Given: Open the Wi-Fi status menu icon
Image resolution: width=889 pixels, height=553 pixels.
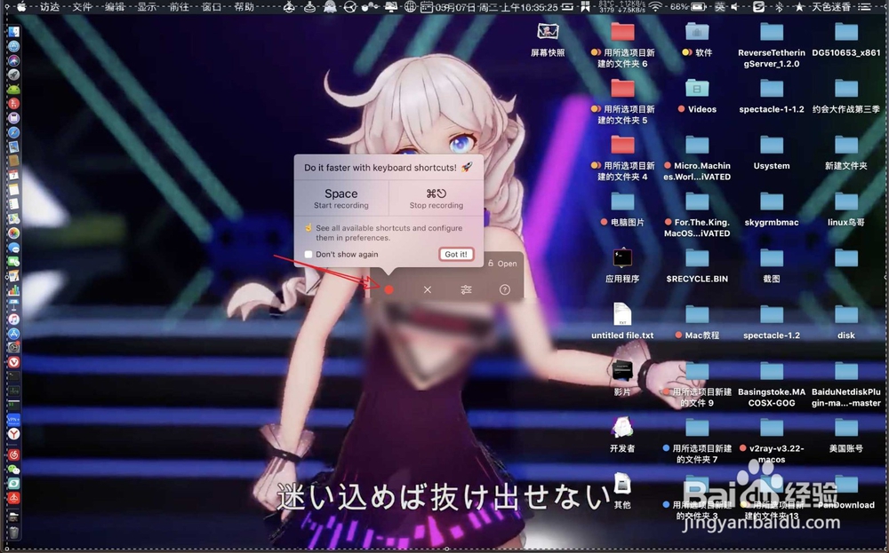Looking at the screenshot, I should pyautogui.click(x=655, y=7).
